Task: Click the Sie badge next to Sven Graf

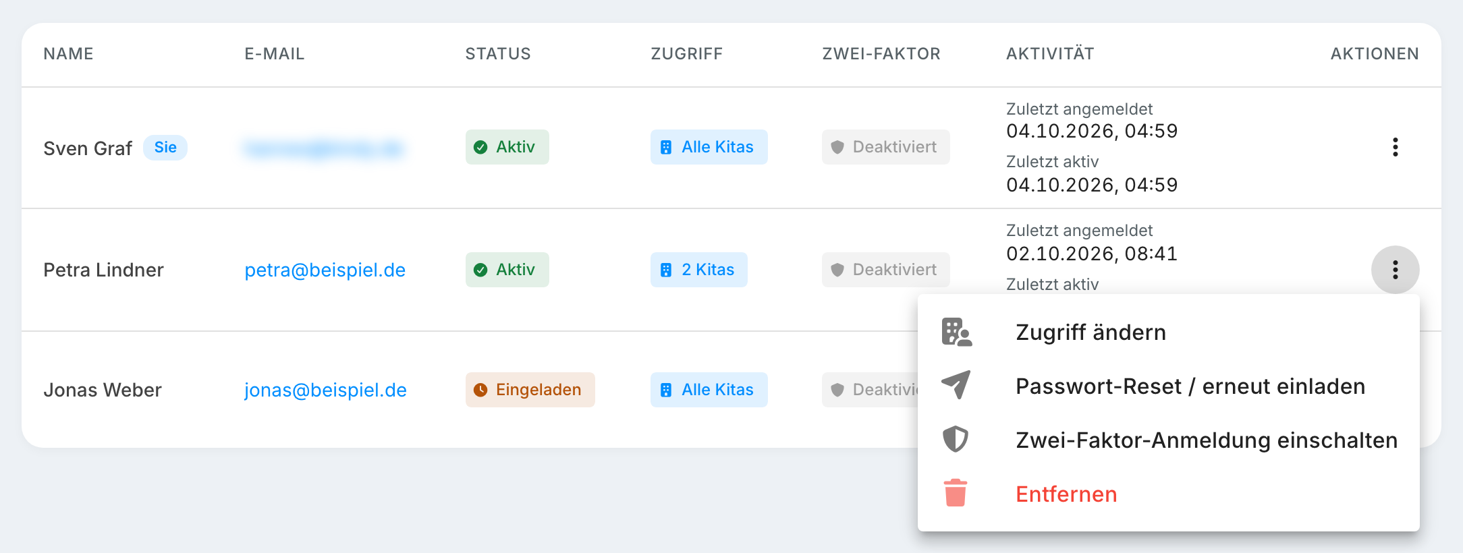Action: pyautogui.click(x=165, y=147)
